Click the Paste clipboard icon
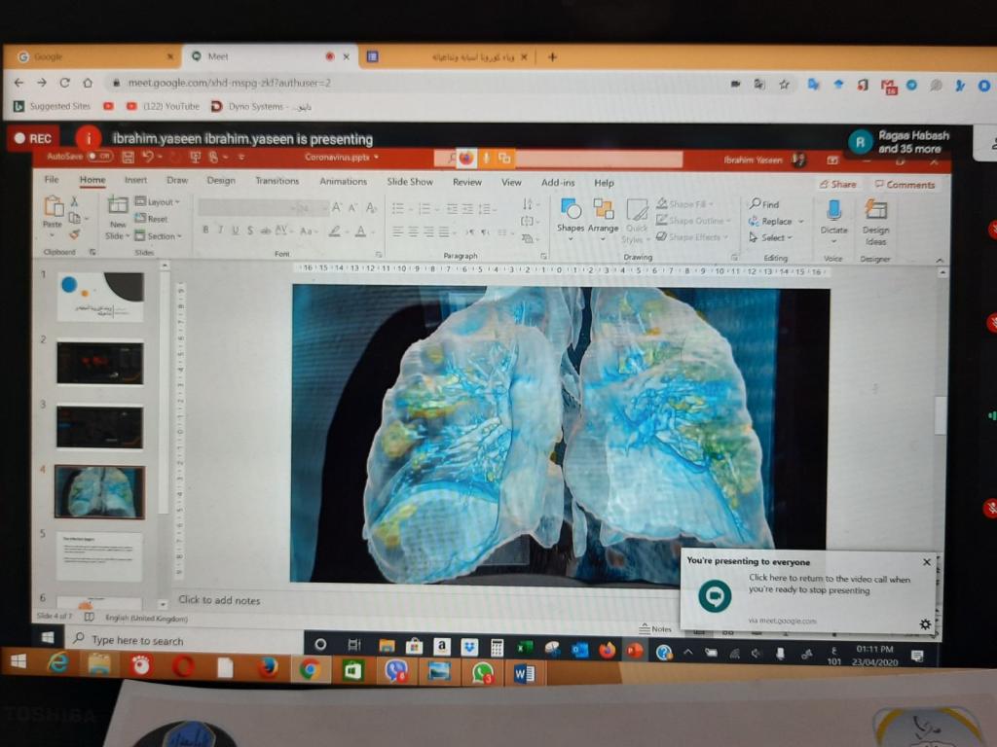This screenshot has height=747, width=997. pos(52,208)
